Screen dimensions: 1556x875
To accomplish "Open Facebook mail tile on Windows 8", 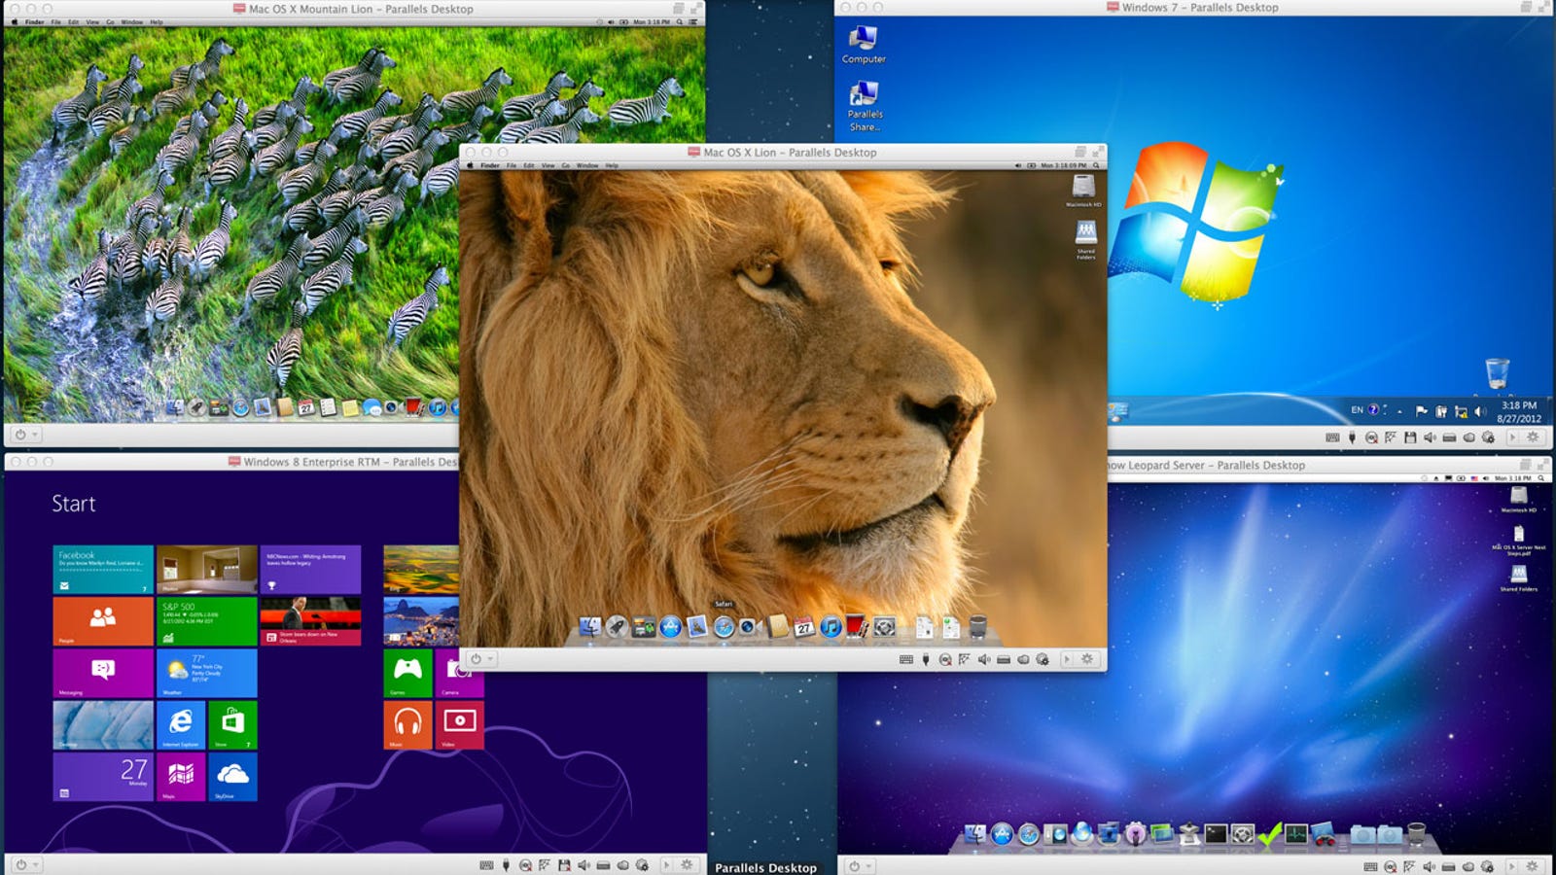I will (103, 570).
